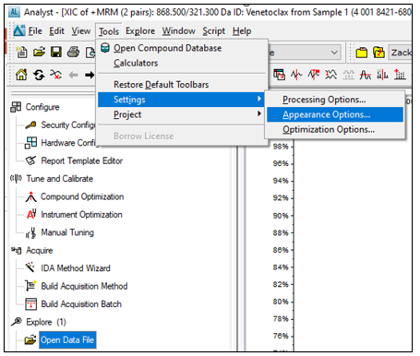Choose Open Compound Database menu entry
This screenshot has width=420, height=356.
pos(182,48)
